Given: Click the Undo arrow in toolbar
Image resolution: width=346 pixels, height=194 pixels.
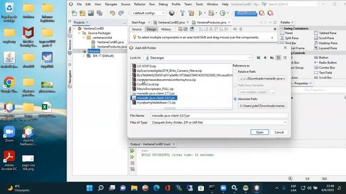Looking at the screenshot, I should click(x=112, y=13).
